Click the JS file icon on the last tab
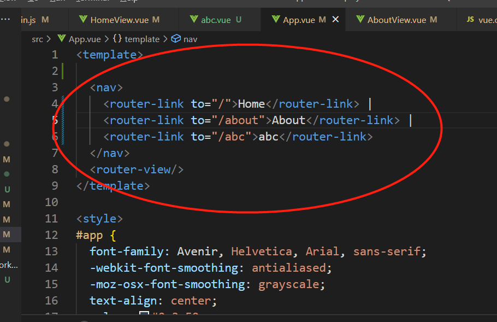Screen dimensions: 497x322 pos(470,20)
